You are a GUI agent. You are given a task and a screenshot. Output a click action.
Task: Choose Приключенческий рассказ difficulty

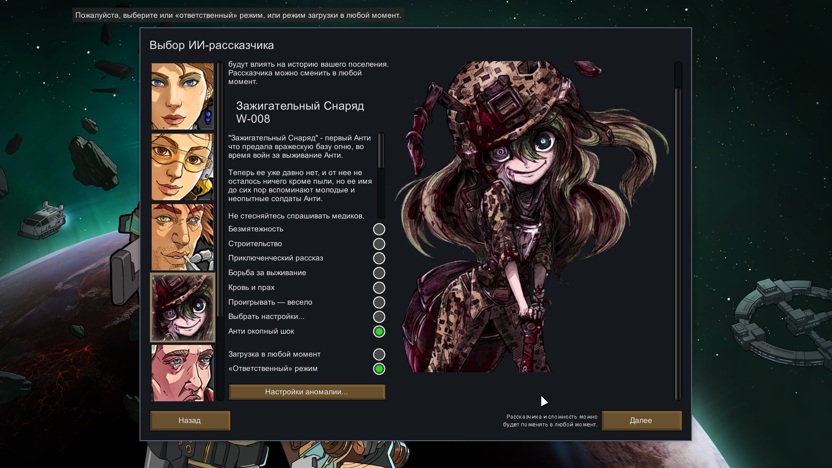(x=379, y=258)
